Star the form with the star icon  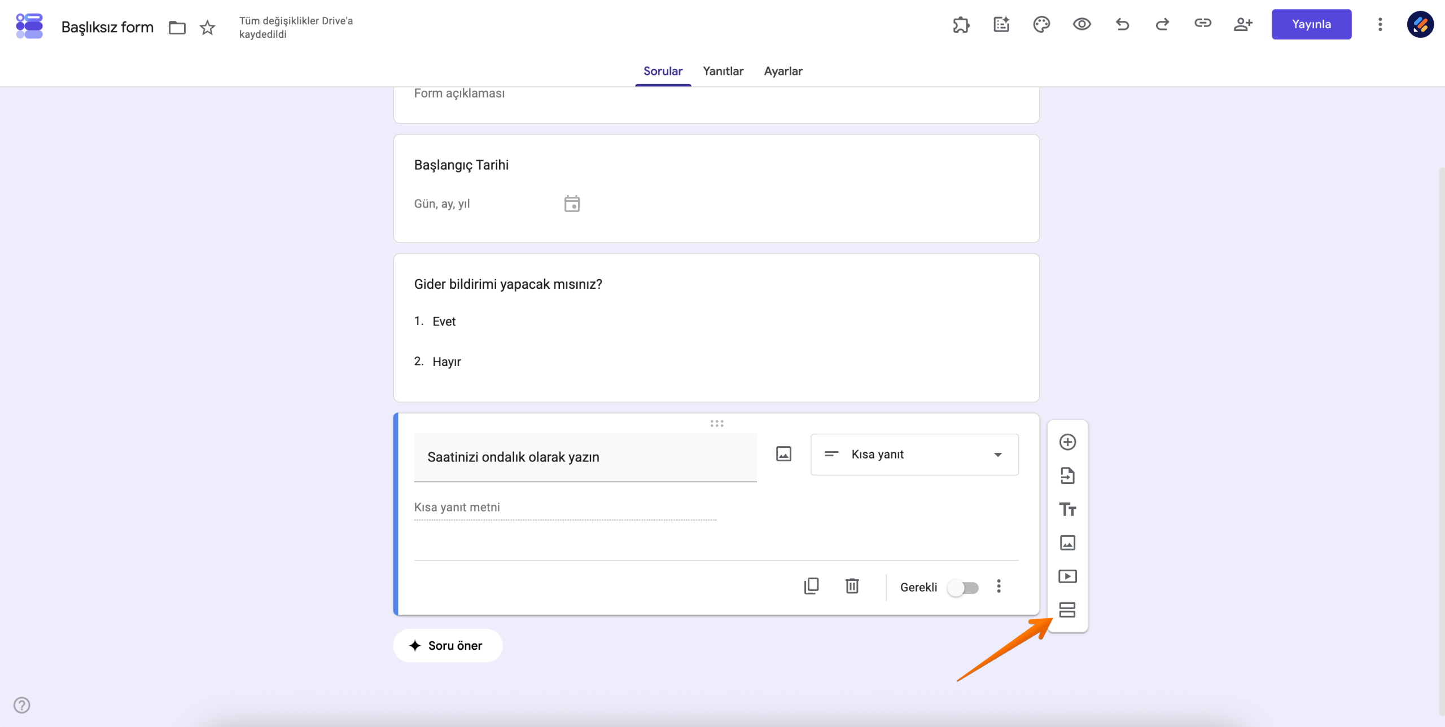click(x=208, y=27)
